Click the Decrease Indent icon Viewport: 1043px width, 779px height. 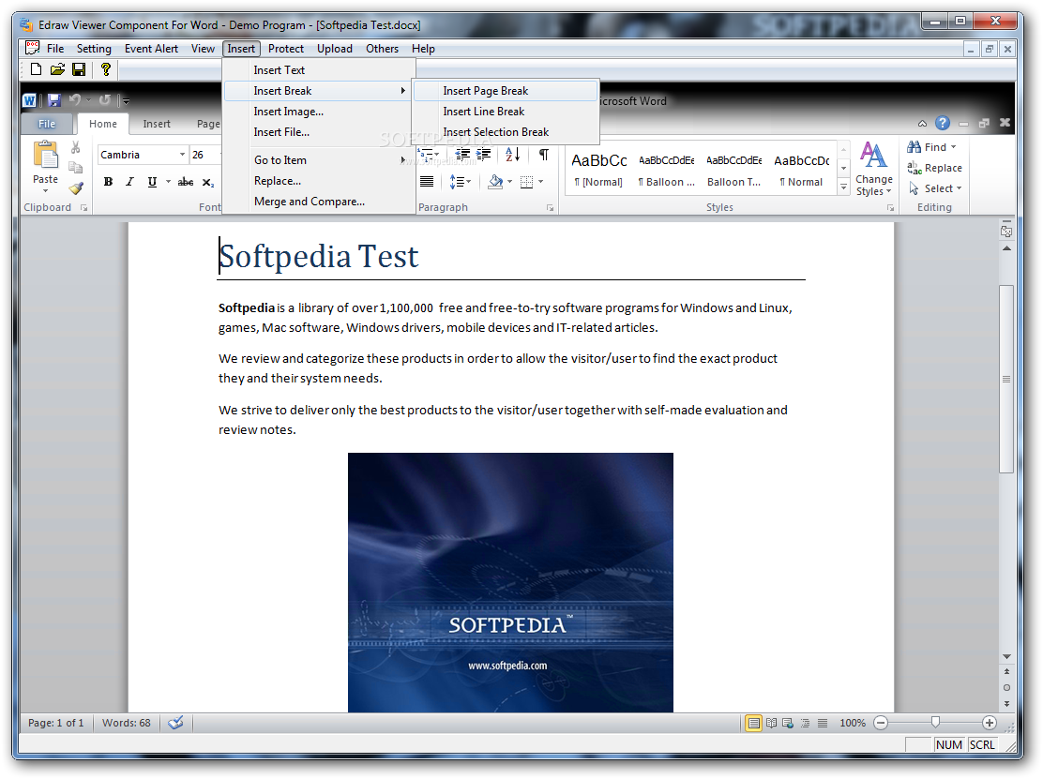[x=462, y=154]
